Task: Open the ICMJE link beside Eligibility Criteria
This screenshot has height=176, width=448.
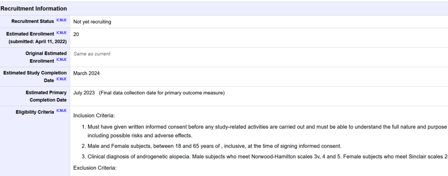Action: (x=61, y=111)
